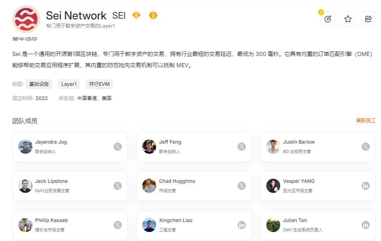The image size is (381, 241).
Task: Open Chad Hugghins's X profile icon
Action: [242, 186]
